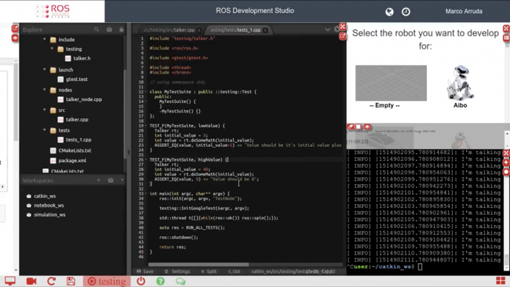This screenshot has width=510, height=287.
Task: Open talker.h in the file tree
Action: pyautogui.click(x=82, y=58)
